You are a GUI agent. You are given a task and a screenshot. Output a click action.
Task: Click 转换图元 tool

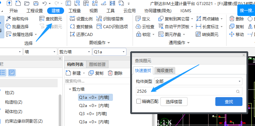pos(207,34)
